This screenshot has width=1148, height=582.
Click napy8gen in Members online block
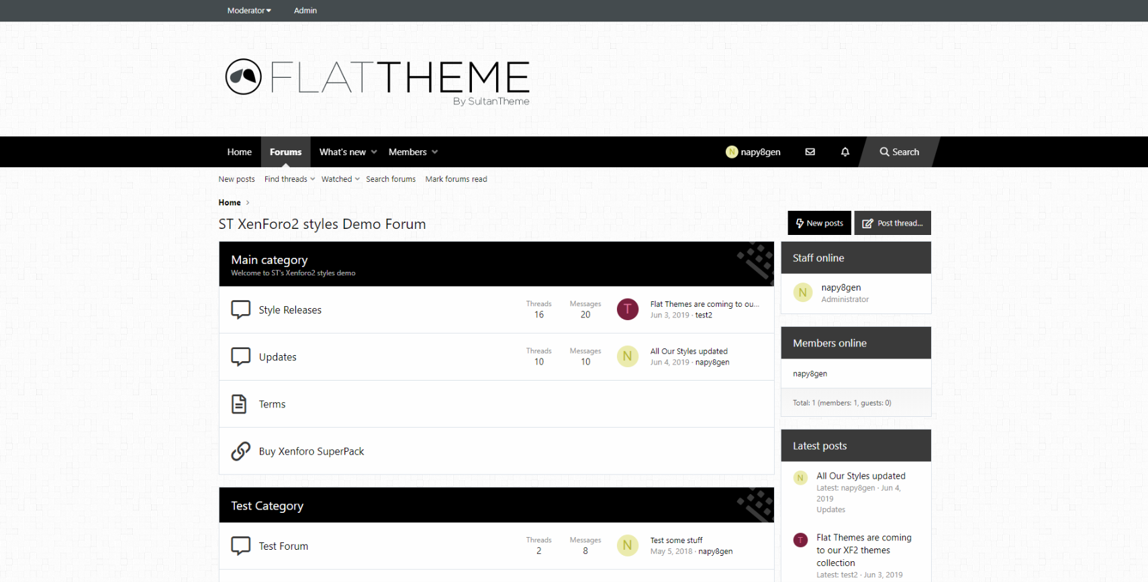(810, 374)
